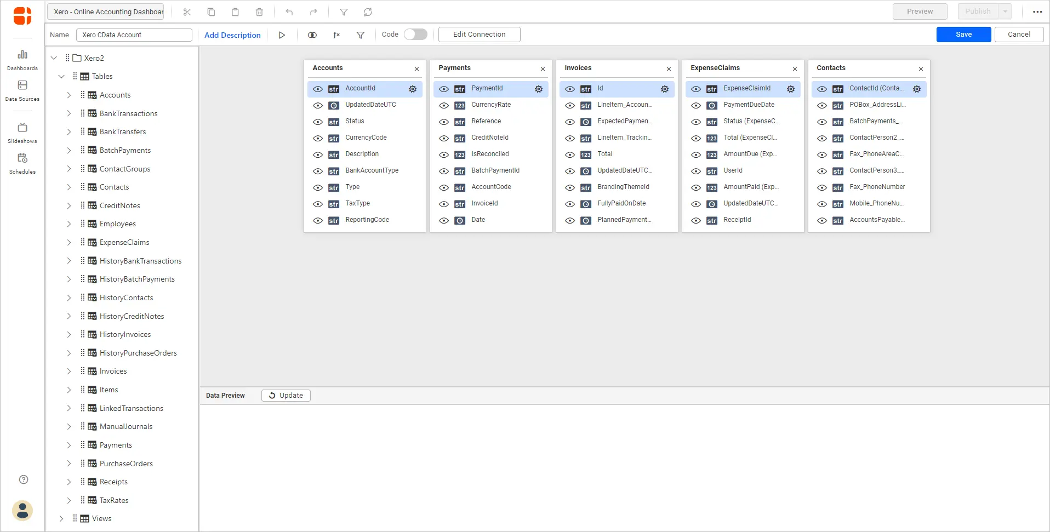Viewport: 1050px width, 532px height.
Task: Go to Dashboards in sidebar
Action: pyautogui.click(x=22, y=60)
